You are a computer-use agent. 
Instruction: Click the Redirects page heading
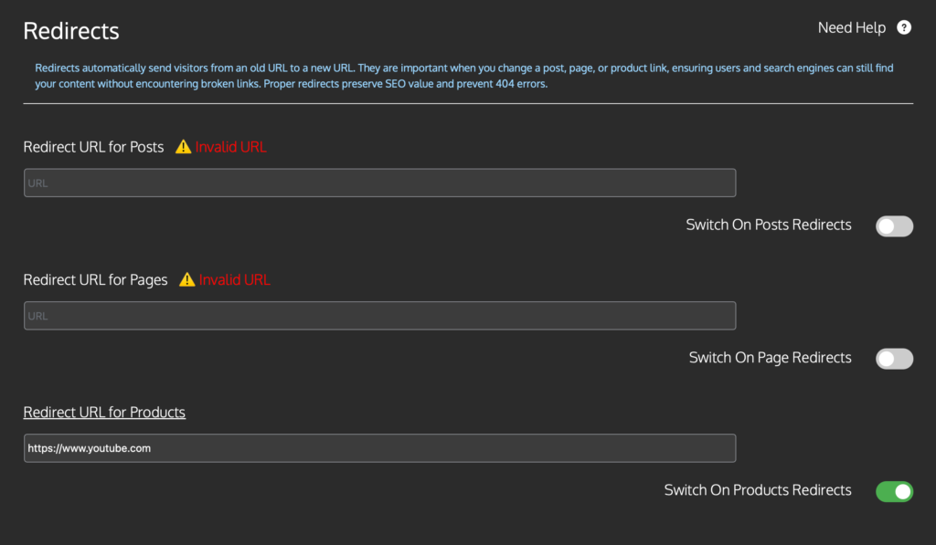point(70,30)
